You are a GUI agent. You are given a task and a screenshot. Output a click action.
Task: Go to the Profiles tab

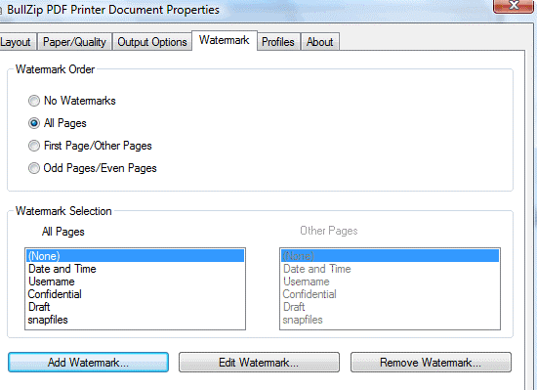(278, 42)
